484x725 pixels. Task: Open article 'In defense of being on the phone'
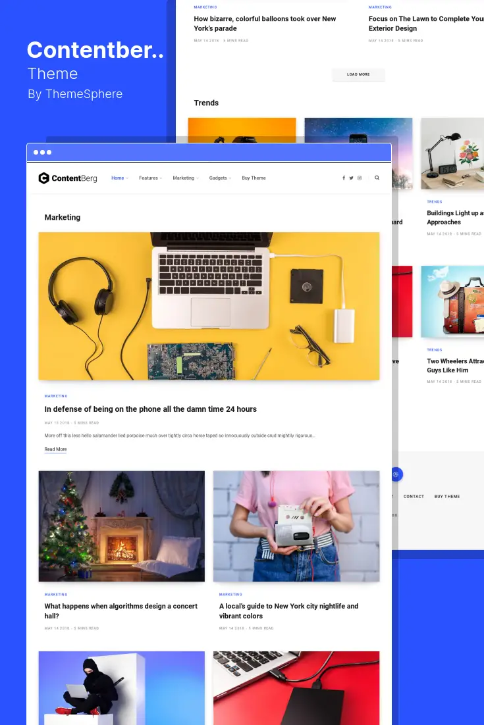[150, 409]
